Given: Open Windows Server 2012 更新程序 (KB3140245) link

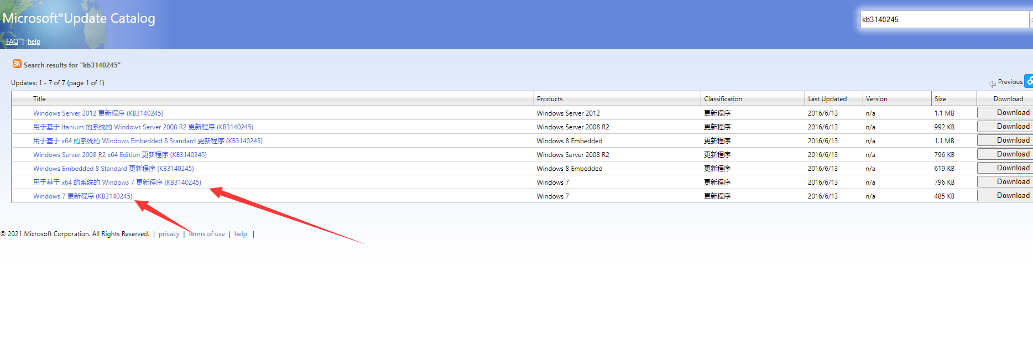Looking at the screenshot, I should (98, 113).
